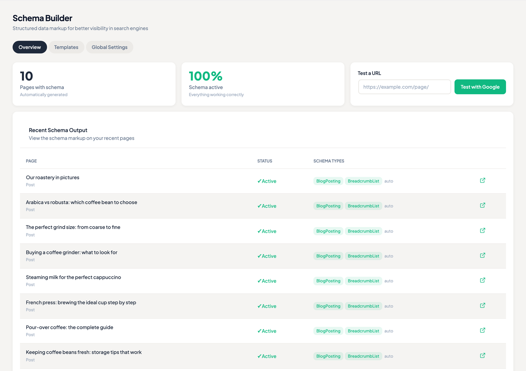
Task: Select 'French press: brewing the ideal cup step by step'
Action: coord(81,303)
